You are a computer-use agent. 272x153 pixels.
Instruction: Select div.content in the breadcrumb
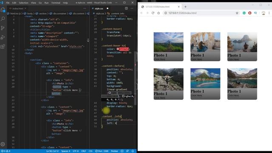78,14
